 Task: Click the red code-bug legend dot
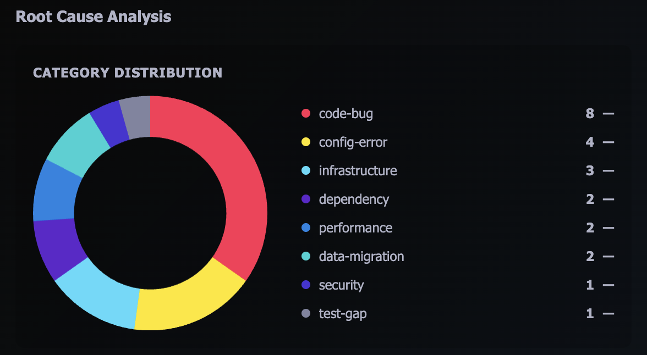pyautogui.click(x=306, y=114)
